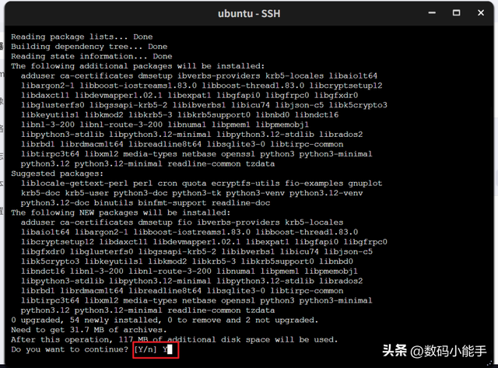Click 'Reading package lists... Done' line
The height and width of the screenshot is (368, 498).
[82, 37]
